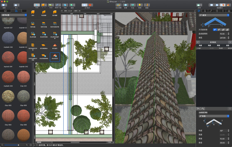Select the first ceiling type option
Image resolution: width=232 pixels, height=147 pixels.
click(215, 30)
